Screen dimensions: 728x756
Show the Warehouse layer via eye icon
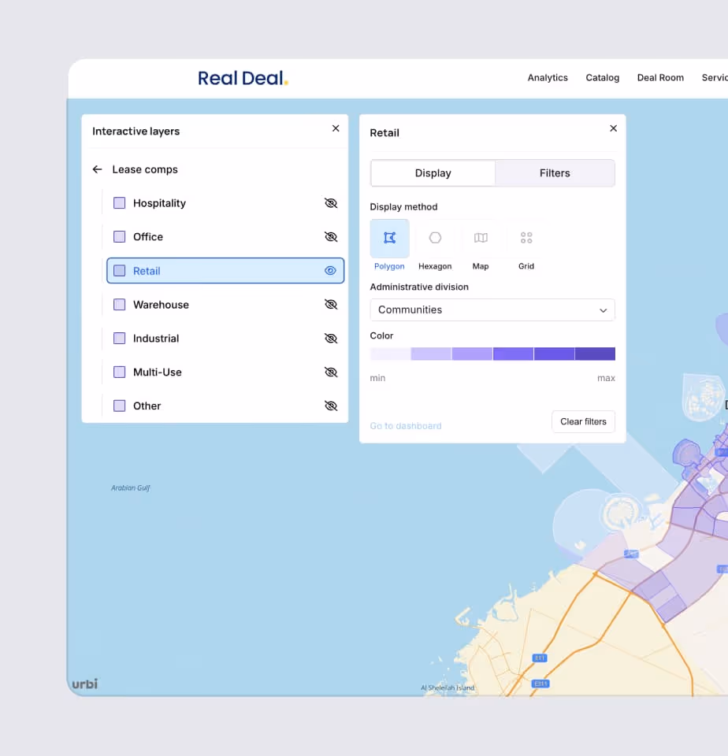coord(330,304)
